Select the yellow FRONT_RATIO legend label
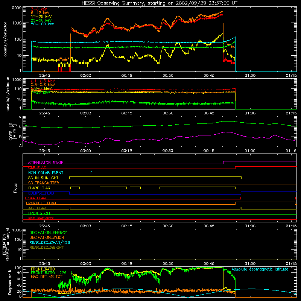The width and height of the screenshot is (301, 301). pos(43,269)
